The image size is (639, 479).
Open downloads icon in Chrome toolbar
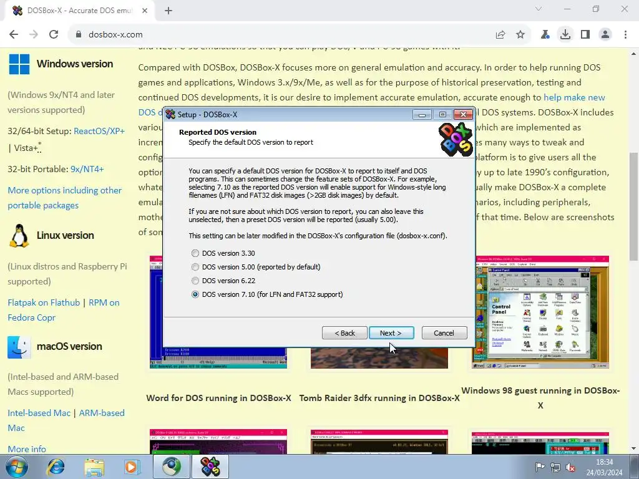coord(565,35)
